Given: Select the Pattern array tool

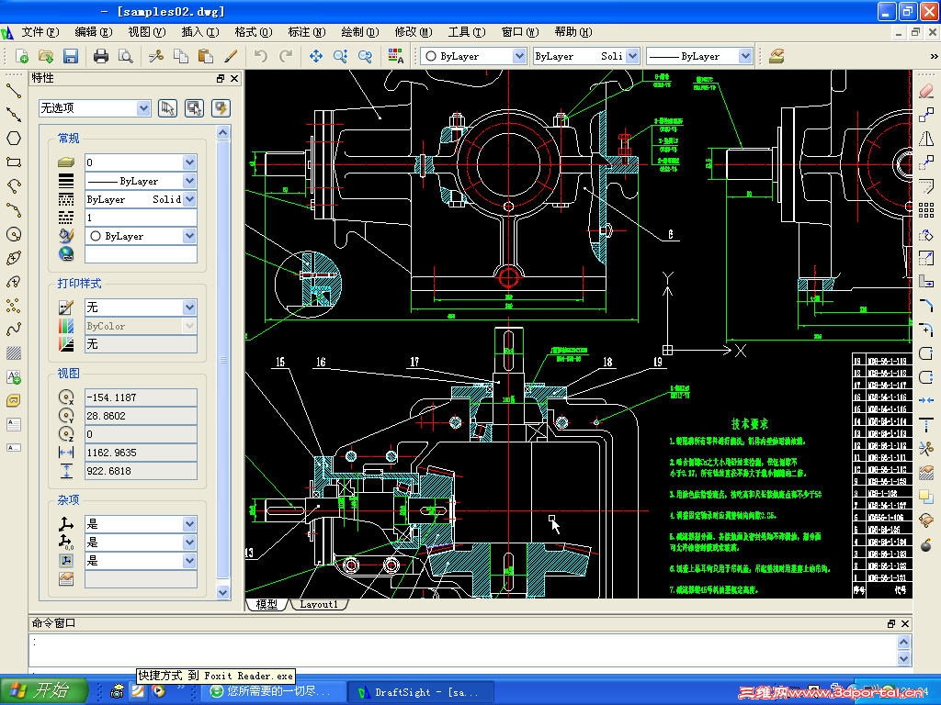Looking at the screenshot, I should (926, 210).
